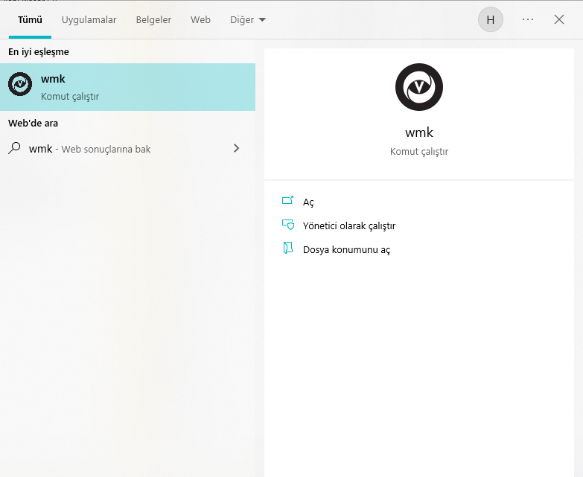Select Dosya konumunu aç
The width and height of the screenshot is (583, 477).
pyautogui.click(x=346, y=249)
